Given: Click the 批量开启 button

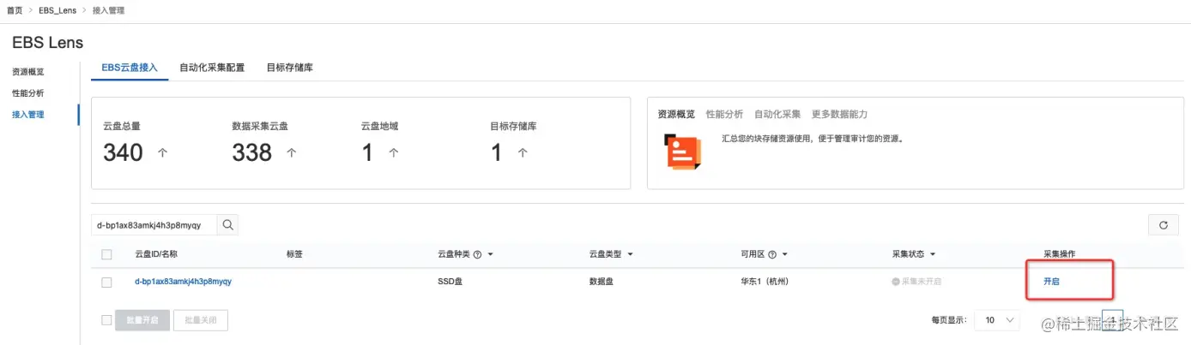Looking at the screenshot, I should tap(142, 320).
